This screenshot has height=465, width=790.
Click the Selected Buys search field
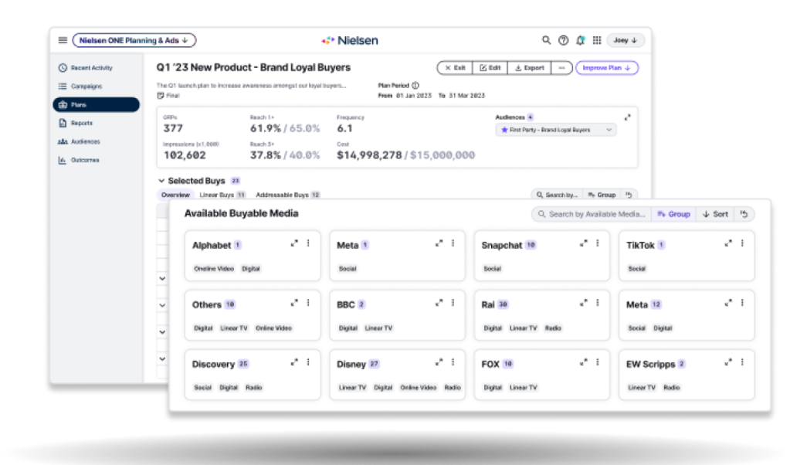pyautogui.click(x=557, y=195)
